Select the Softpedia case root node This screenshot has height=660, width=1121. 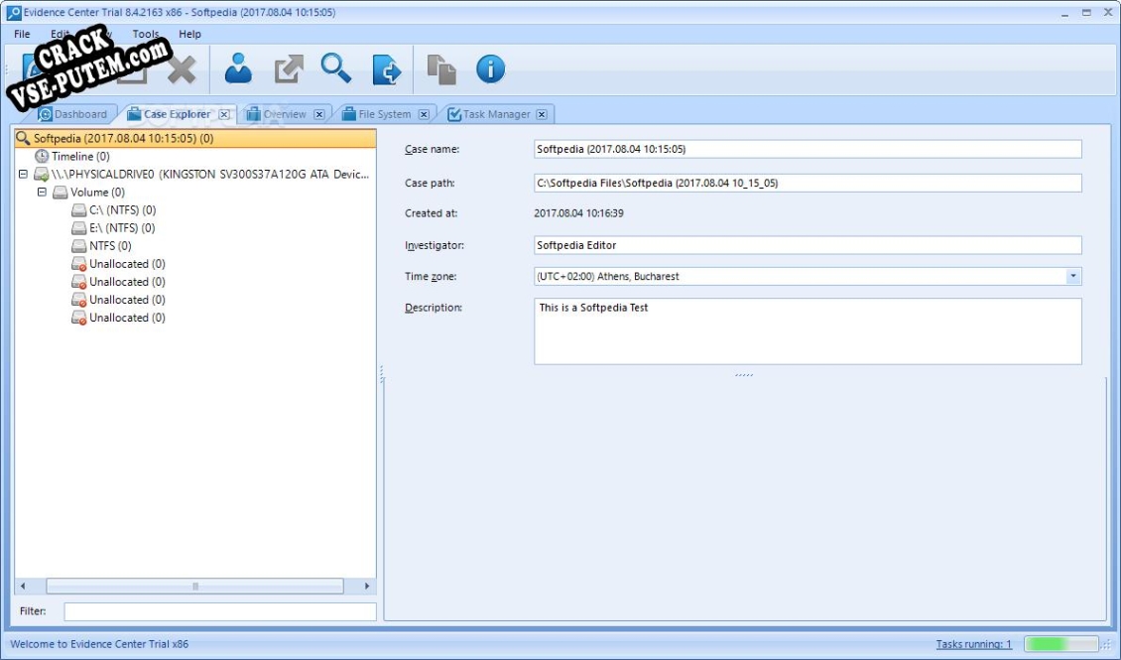194,138
